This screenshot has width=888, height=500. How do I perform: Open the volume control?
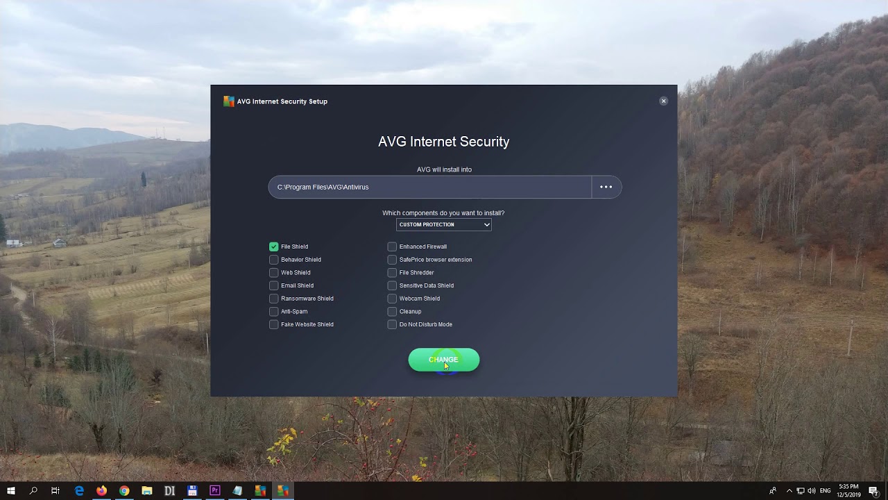click(812, 490)
